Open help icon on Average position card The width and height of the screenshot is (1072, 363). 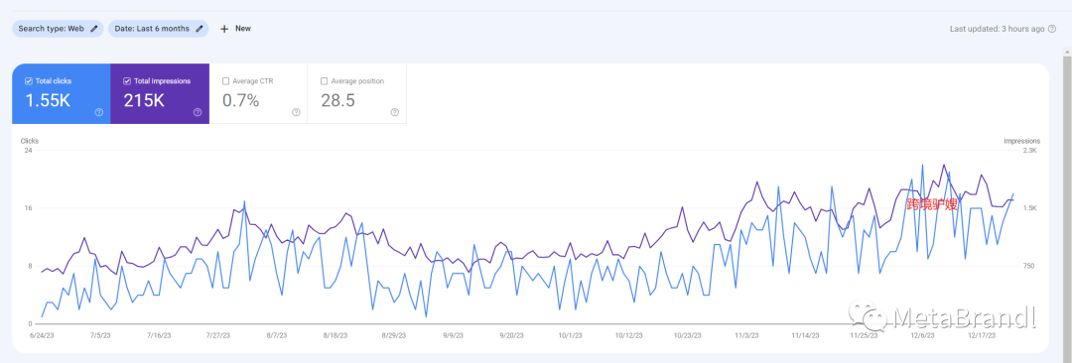tap(394, 112)
